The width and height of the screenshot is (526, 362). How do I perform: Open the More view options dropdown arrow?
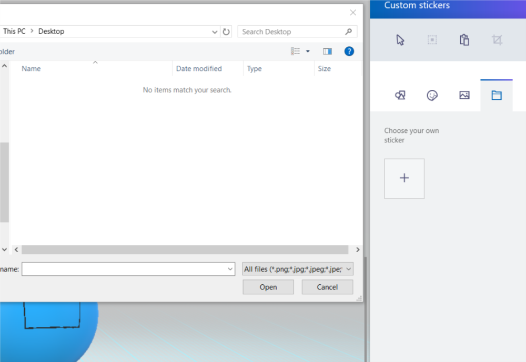coord(308,51)
